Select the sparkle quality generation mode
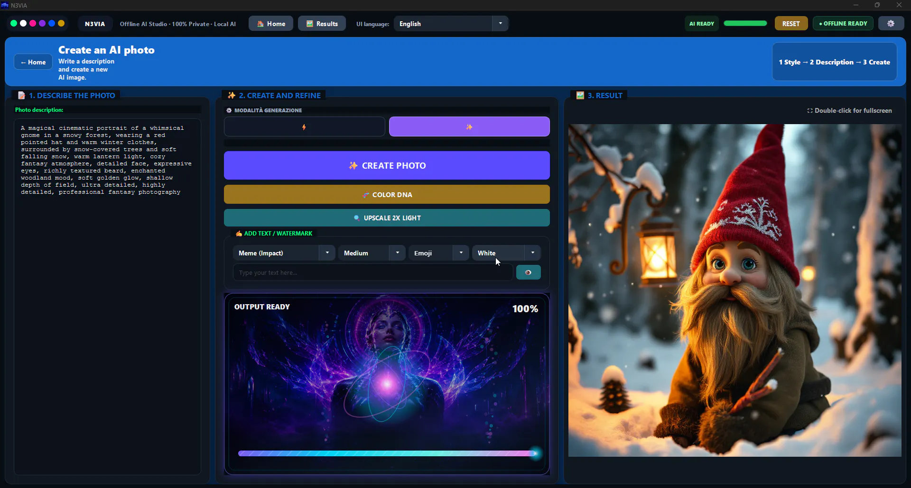 coord(469,127)
